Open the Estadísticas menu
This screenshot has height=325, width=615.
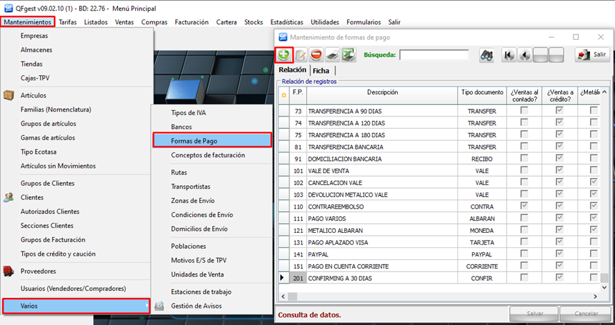[x=287, y=22]
